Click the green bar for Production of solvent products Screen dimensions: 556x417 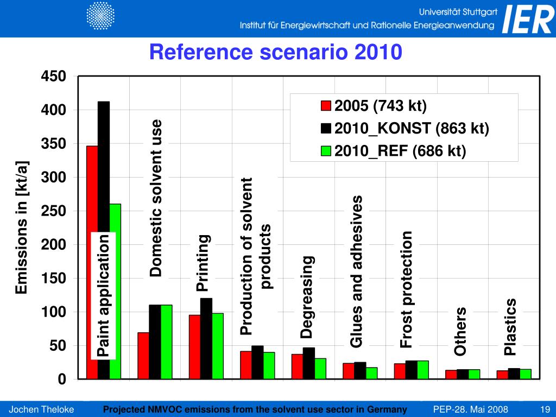point(269,365)
